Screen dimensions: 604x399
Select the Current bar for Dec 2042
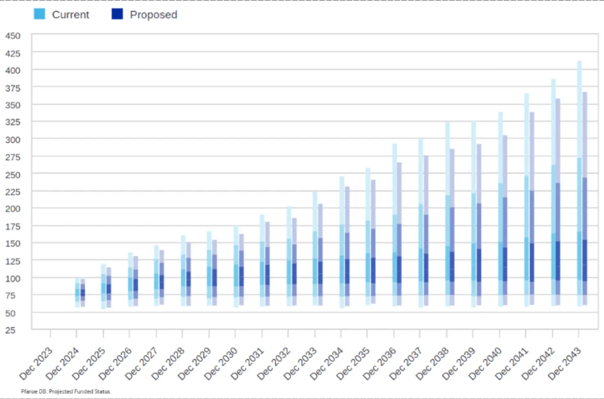553,192
